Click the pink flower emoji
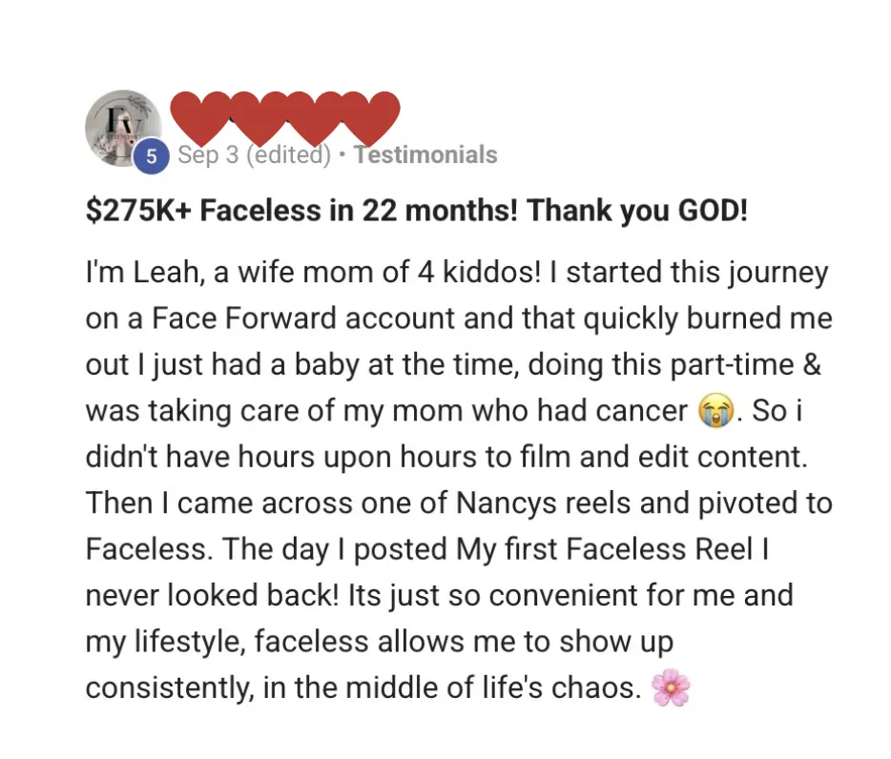Viewport: 891px width, 759px height. [x=671, y=688]
